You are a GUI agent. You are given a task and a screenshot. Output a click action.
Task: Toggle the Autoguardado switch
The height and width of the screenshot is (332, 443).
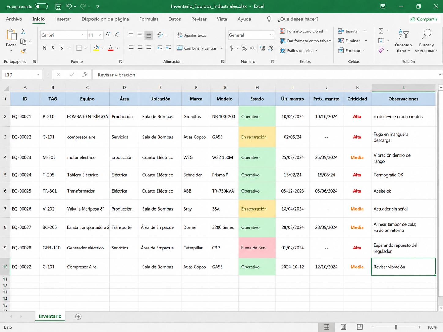(x=41, y=6)
